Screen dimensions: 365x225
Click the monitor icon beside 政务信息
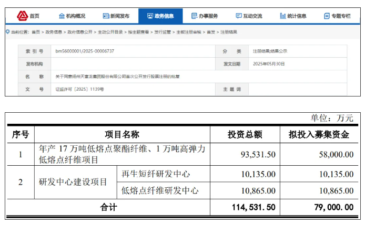tap(150, 16)
